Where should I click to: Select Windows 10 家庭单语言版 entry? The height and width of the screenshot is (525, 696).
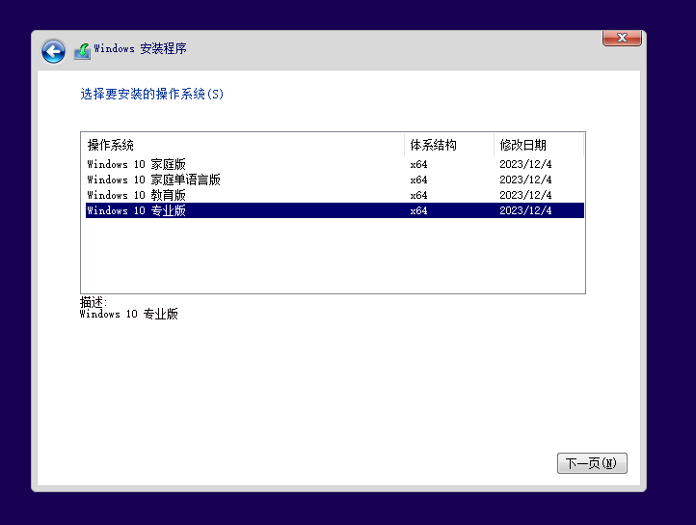point(153,180)
